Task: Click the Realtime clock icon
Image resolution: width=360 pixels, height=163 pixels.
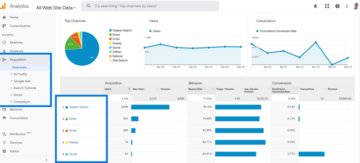Action: tap(4, 42)
